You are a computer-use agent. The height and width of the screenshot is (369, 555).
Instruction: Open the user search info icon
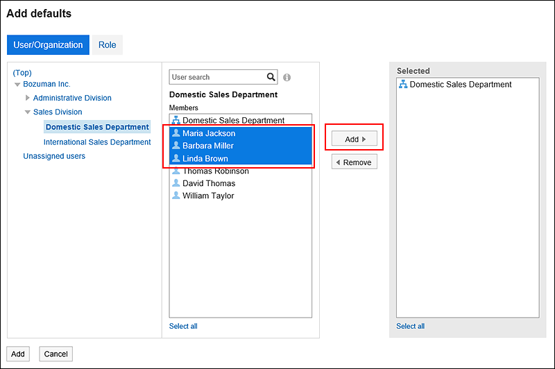coord(287,78)
